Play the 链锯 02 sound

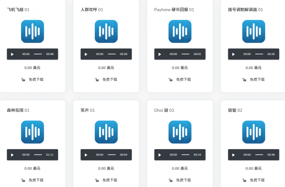click(234, 155)
